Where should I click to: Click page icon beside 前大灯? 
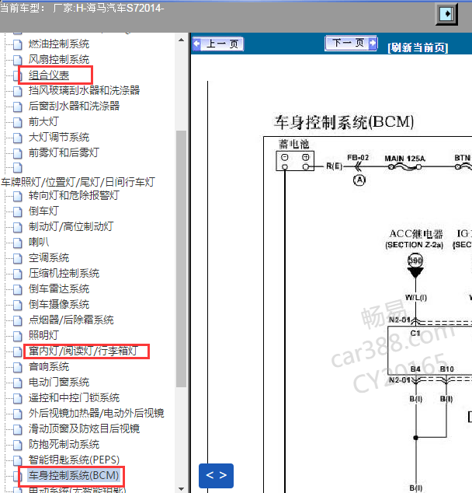point(18,122)
